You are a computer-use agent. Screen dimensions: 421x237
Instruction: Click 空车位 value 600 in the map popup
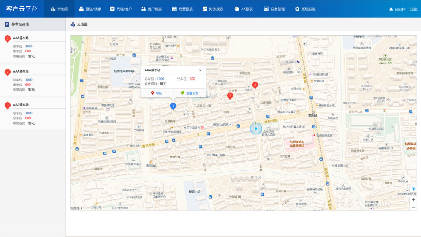(x=192, y=79)
